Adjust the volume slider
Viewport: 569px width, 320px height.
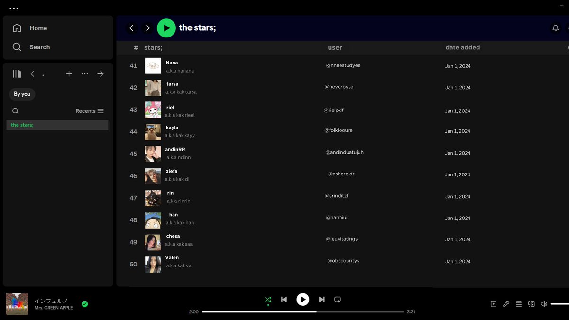pyautogui.click(x=560, y=304)
